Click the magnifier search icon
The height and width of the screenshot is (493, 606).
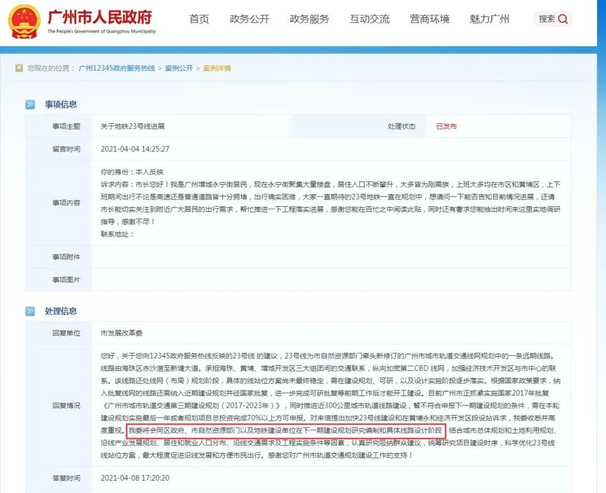point(563,19)
